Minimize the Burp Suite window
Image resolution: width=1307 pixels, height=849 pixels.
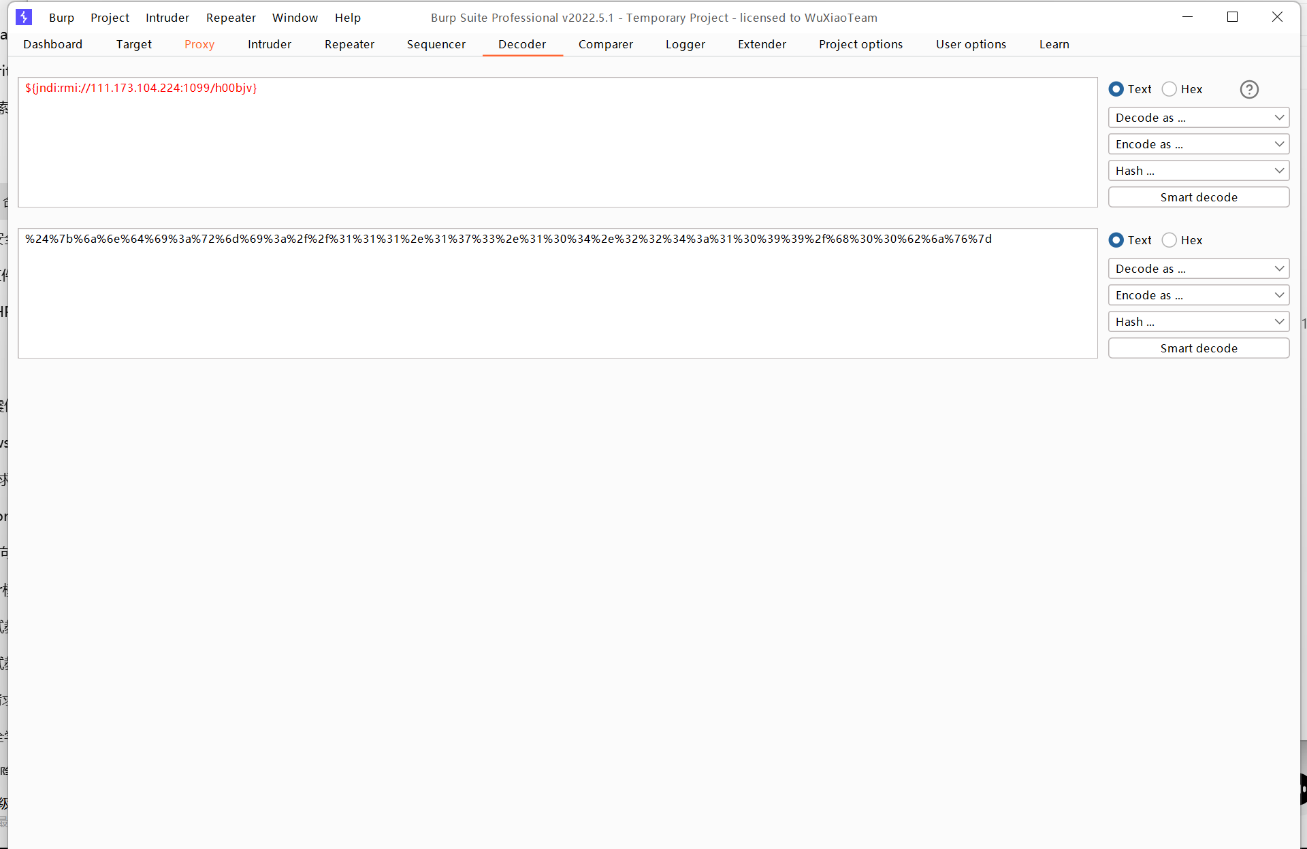coord(1187,17)
